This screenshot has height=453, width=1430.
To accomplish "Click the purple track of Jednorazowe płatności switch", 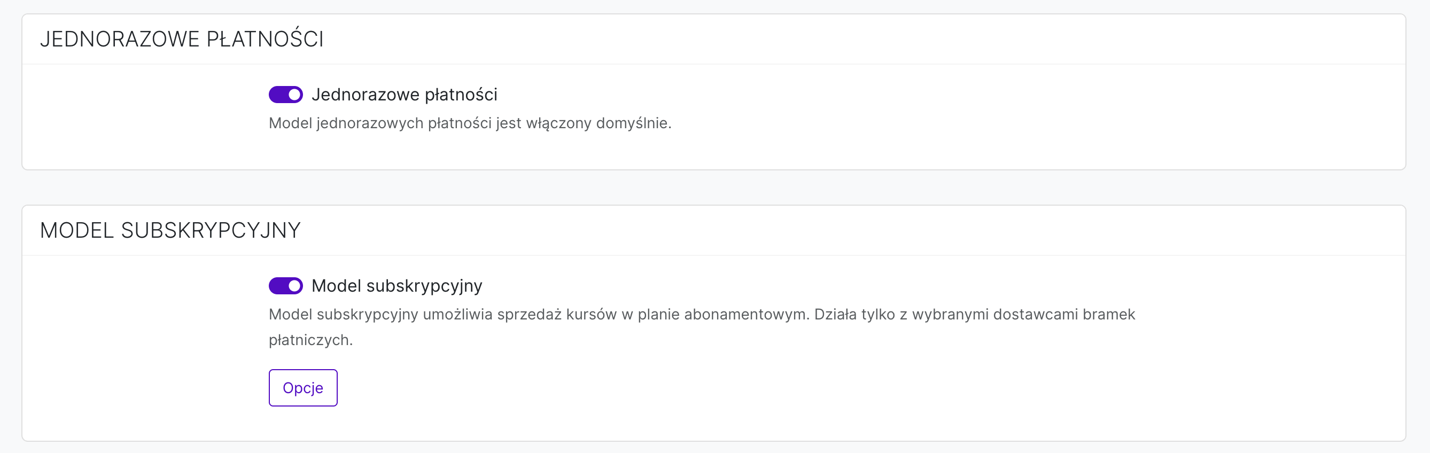I will click(x=277, y=95).
